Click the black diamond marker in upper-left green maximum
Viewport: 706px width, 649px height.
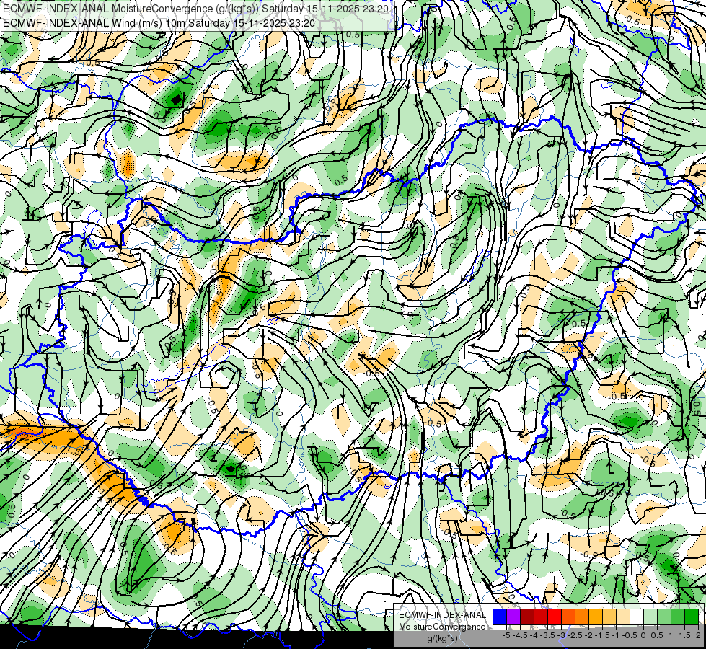pos(176,100)
